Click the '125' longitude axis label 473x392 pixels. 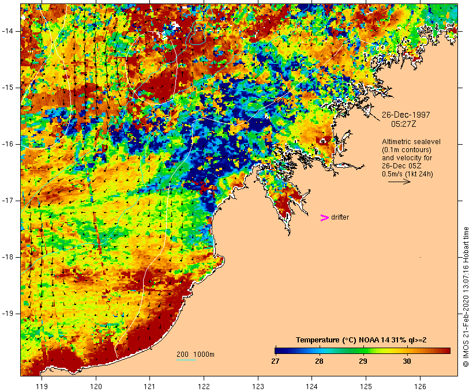coord(366,386)
